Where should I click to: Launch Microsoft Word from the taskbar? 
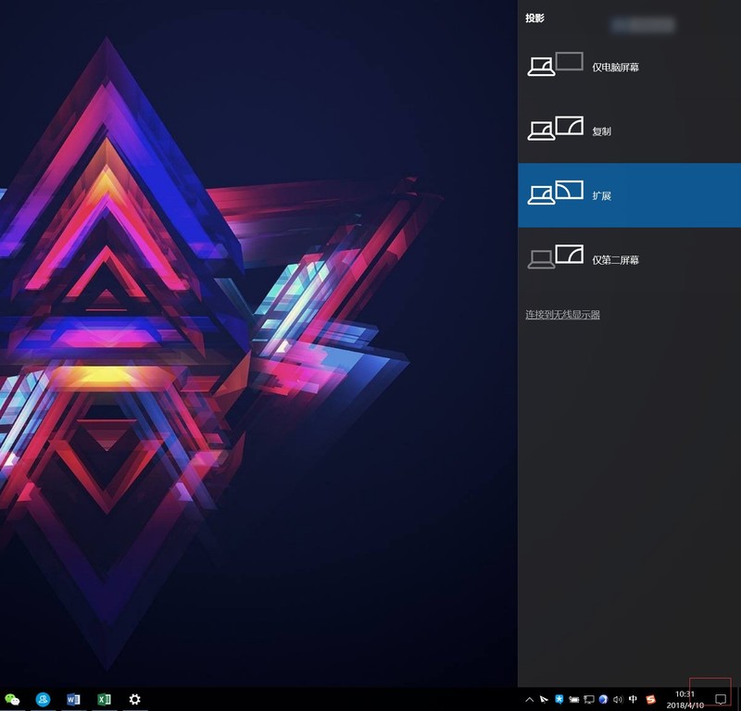point(73,699)
